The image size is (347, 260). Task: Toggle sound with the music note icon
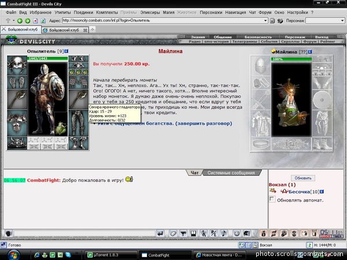224,233
